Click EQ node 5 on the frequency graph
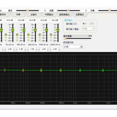The image size is (117, 117). coord(80,70)
